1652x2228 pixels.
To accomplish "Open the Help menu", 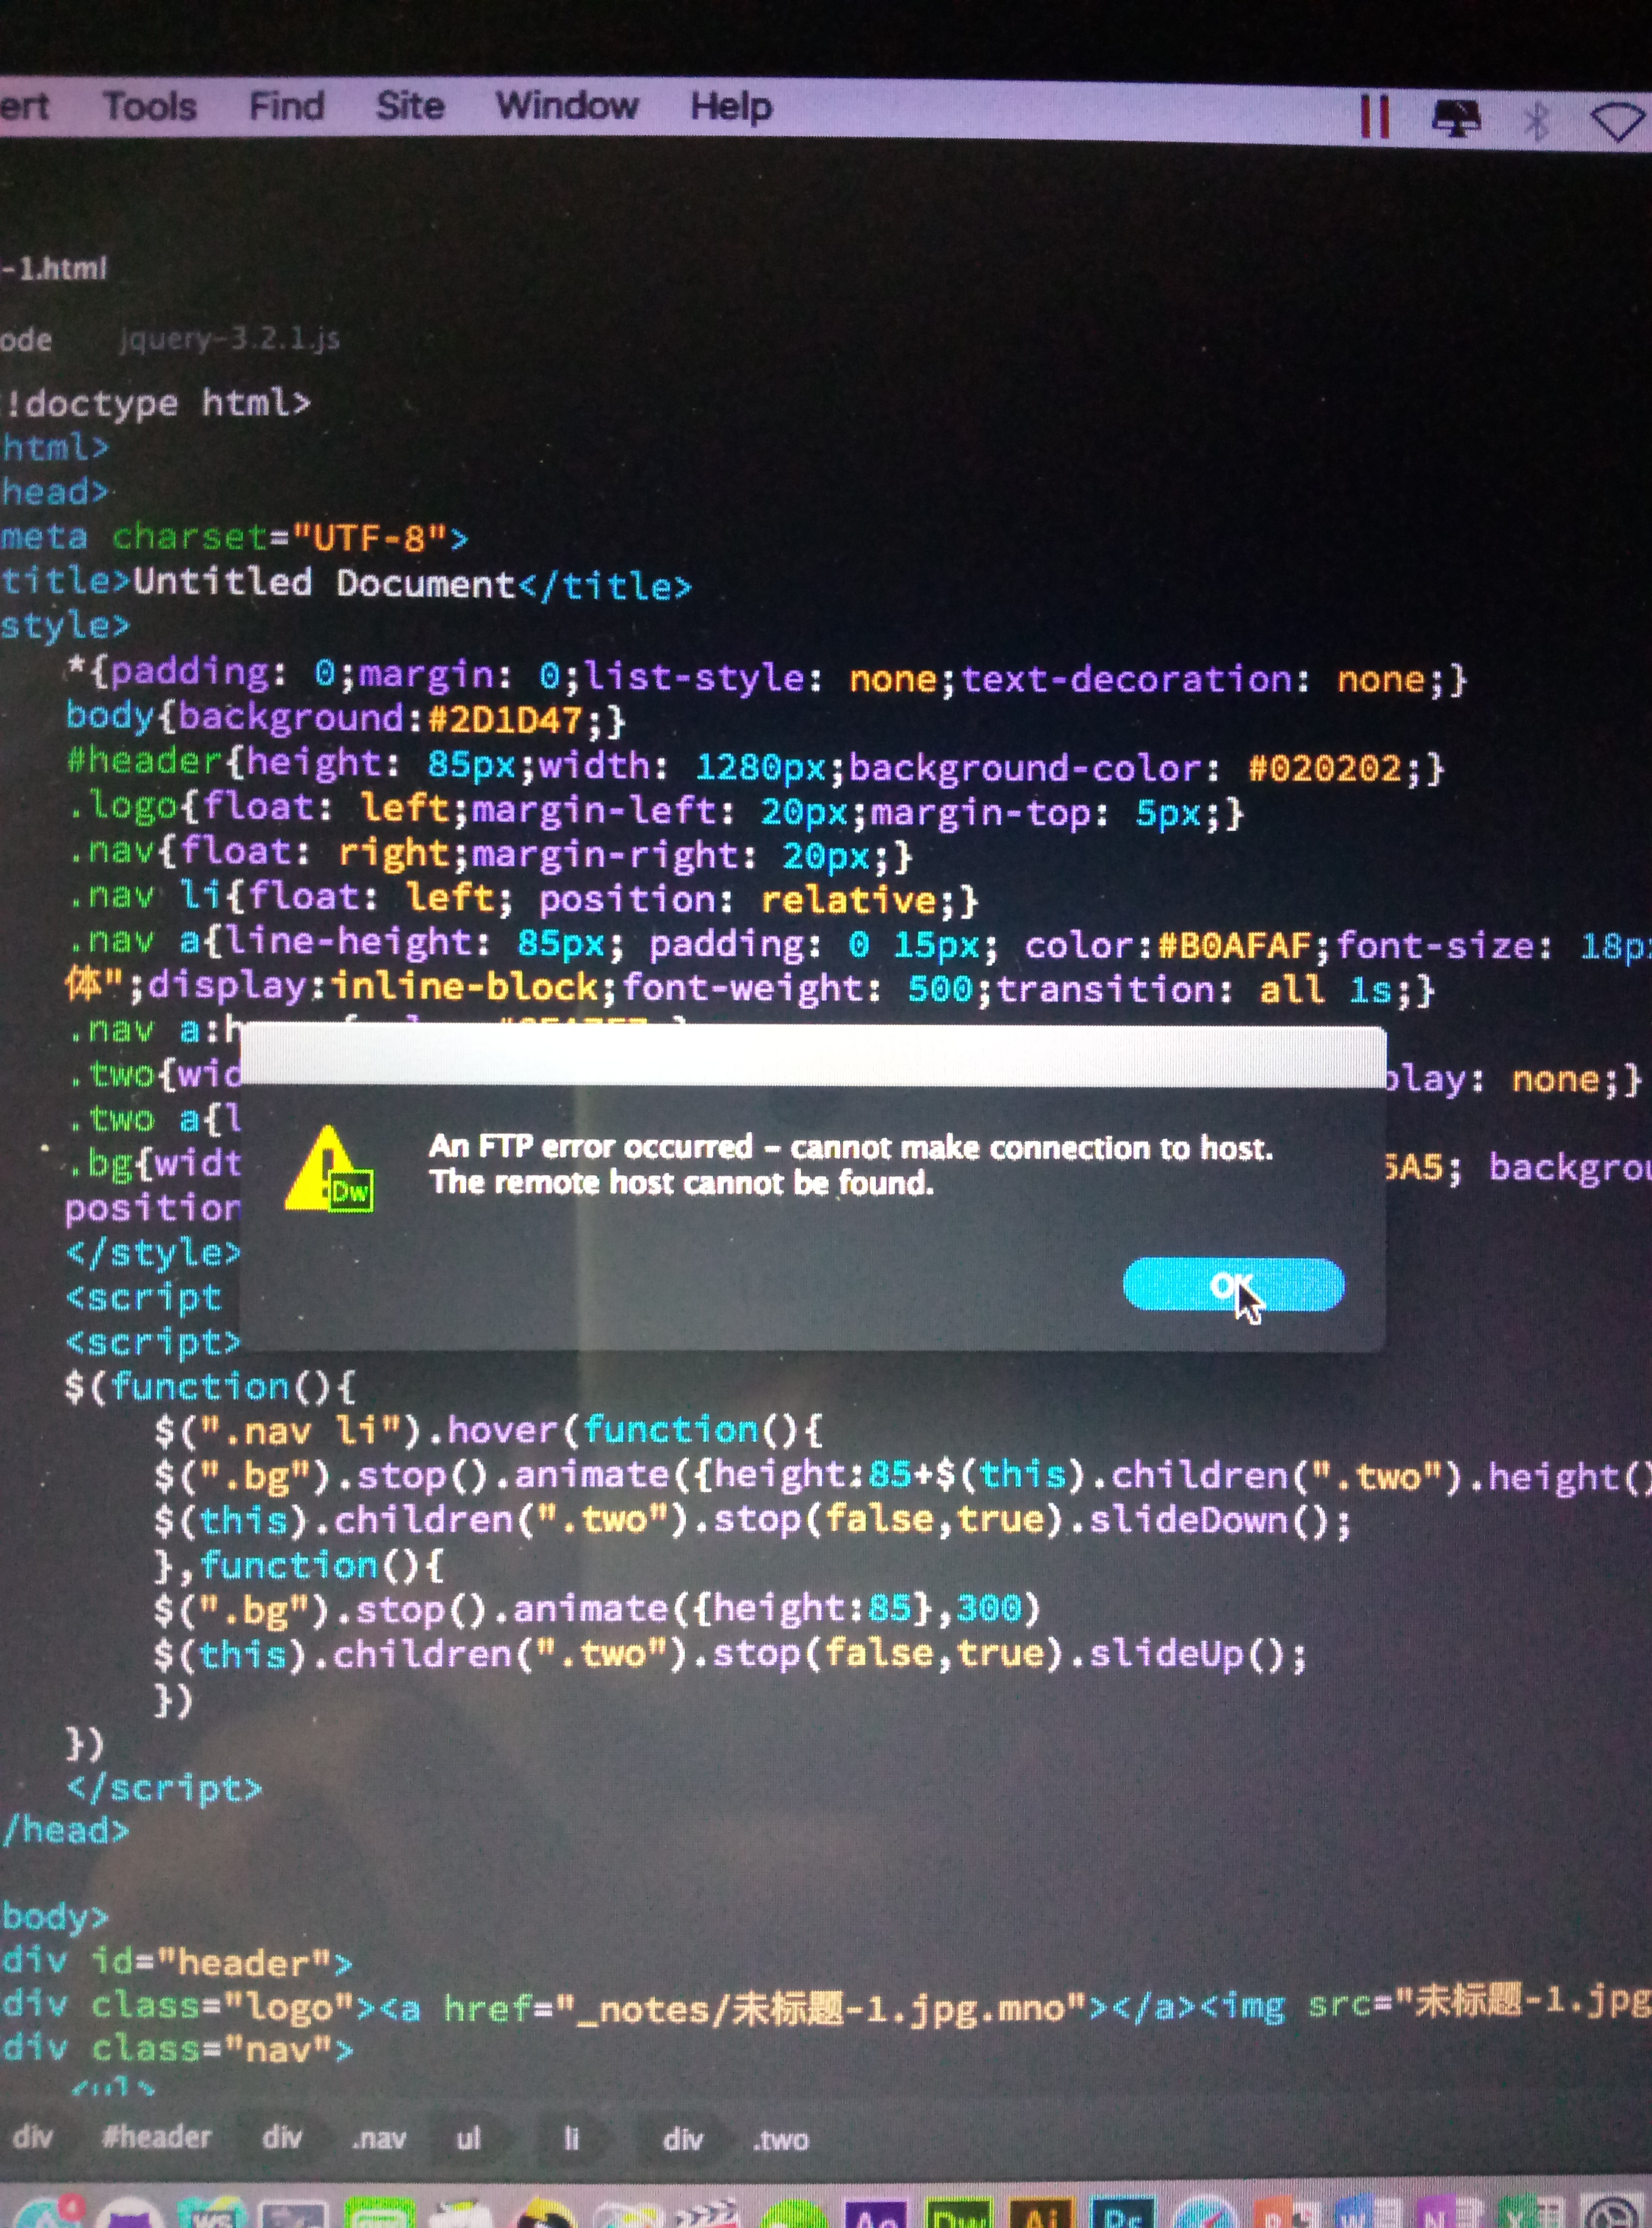I will 731,107.
